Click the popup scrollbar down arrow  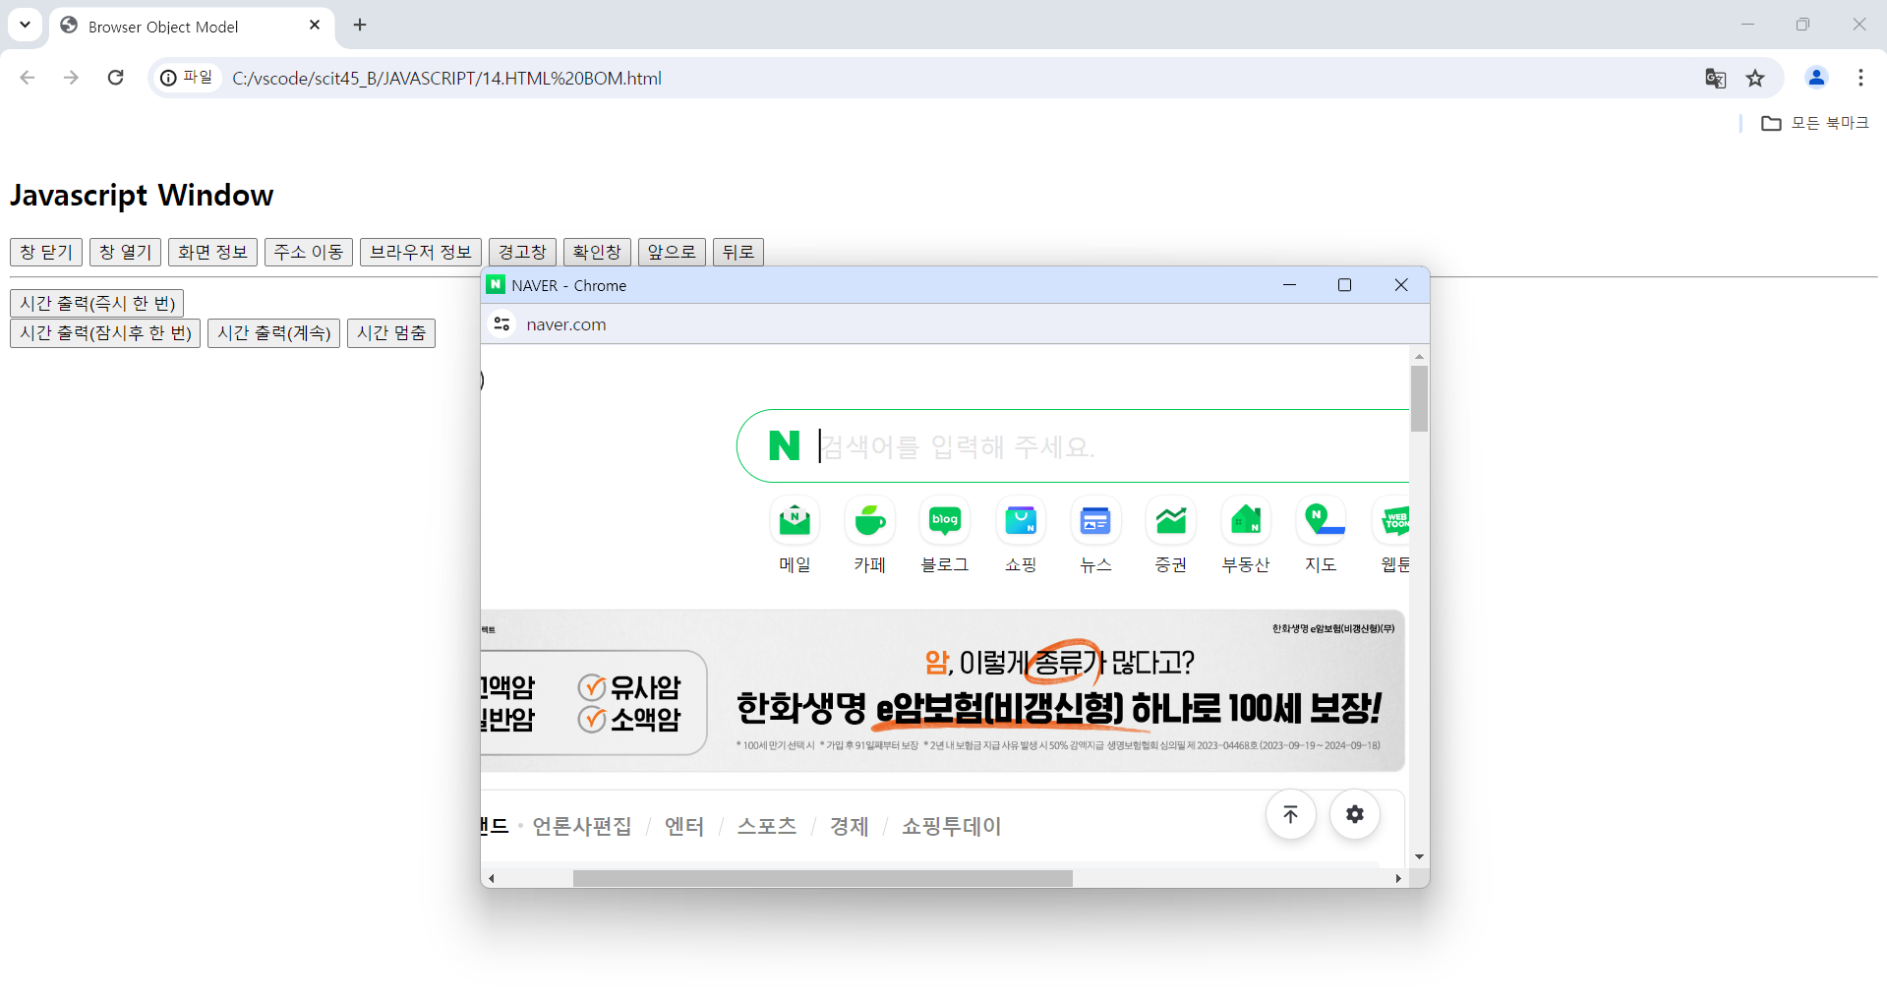click(x=1419, y=856)
